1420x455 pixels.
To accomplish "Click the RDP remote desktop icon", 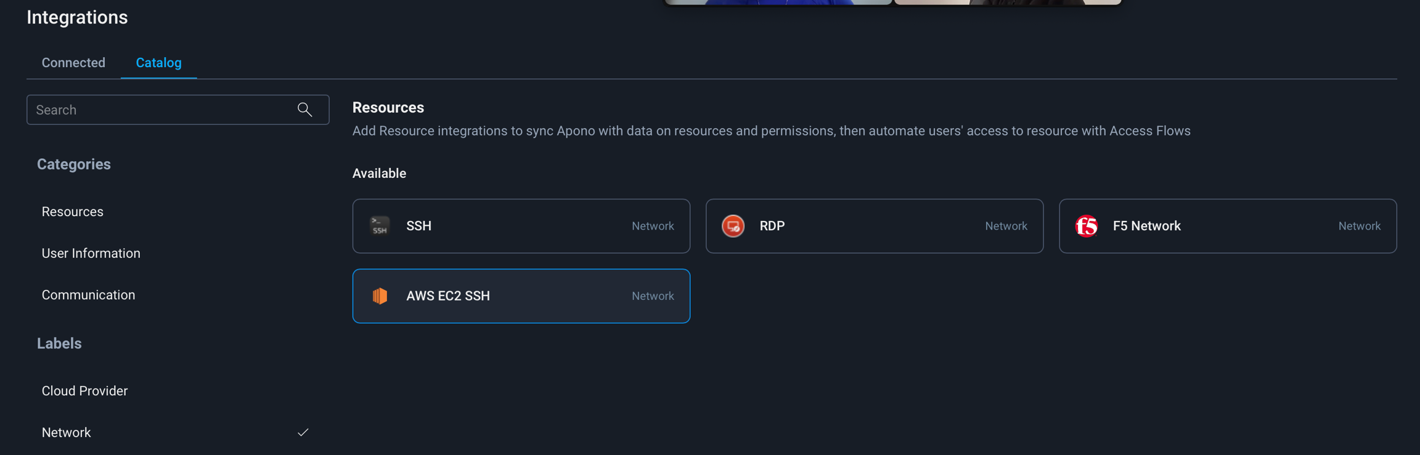I will point(733,226).
